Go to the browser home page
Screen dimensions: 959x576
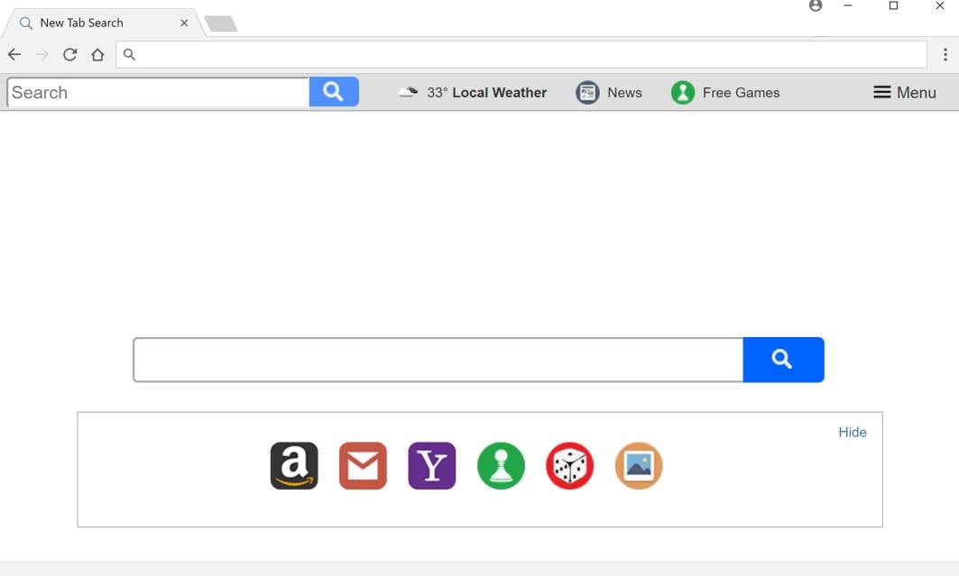[x=97, y=54]
